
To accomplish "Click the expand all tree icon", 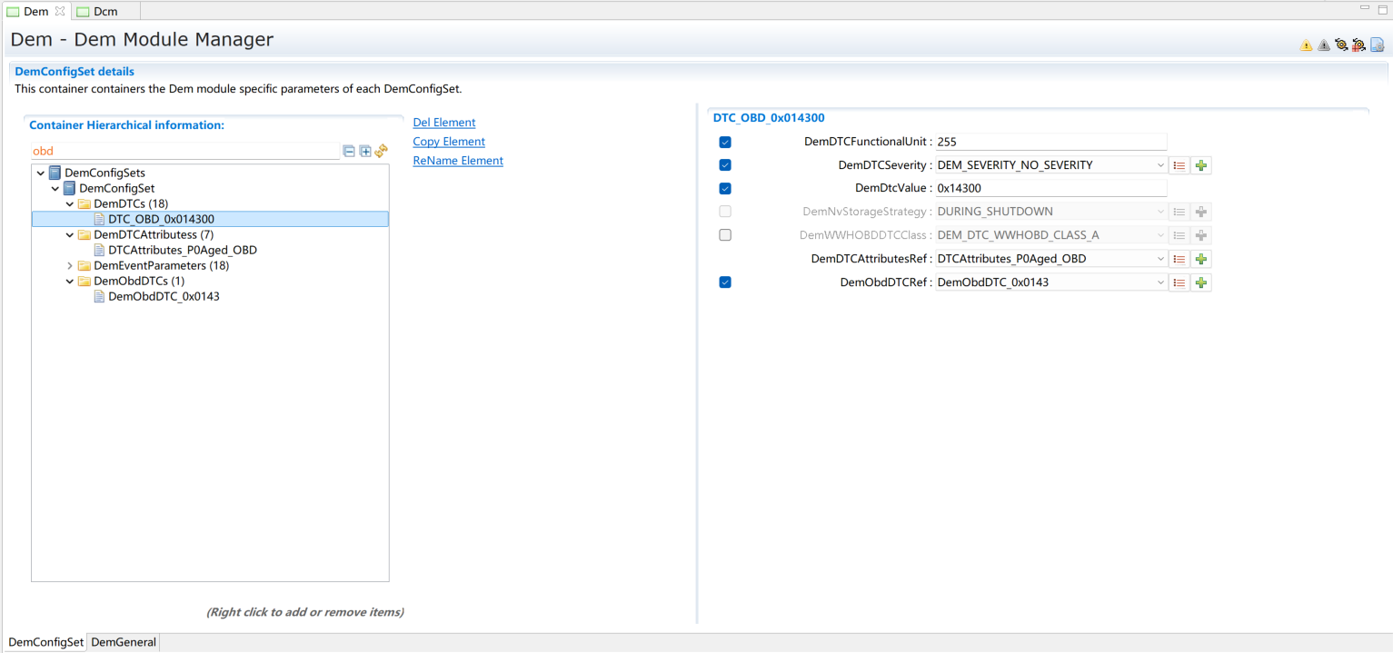I will pyautogui.click(x=365, y=152).
